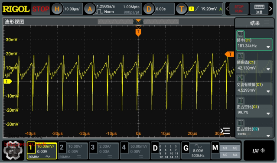Toggle channel 3 on or off
277x163 pixels.
93,147
